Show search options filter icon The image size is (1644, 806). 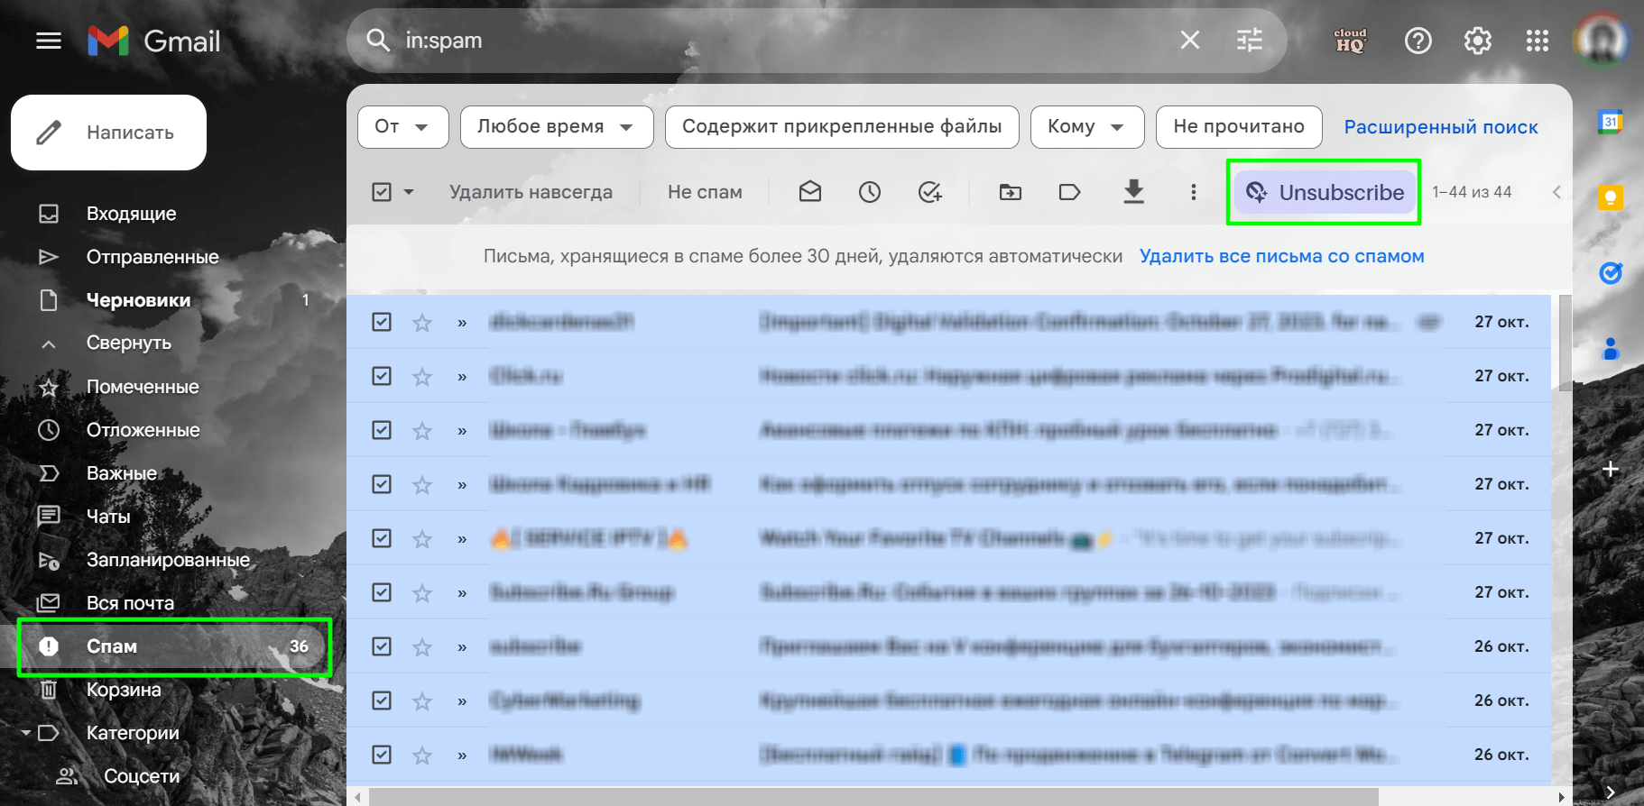coord(1249,40)
